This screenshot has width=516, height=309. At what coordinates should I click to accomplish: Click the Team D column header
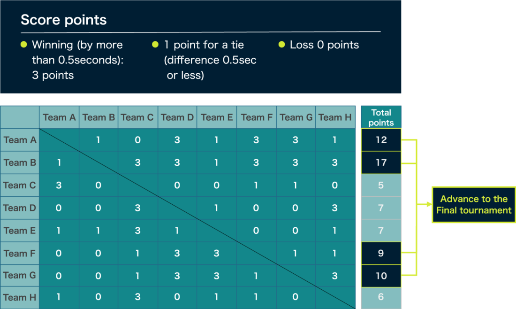[177, 117]
